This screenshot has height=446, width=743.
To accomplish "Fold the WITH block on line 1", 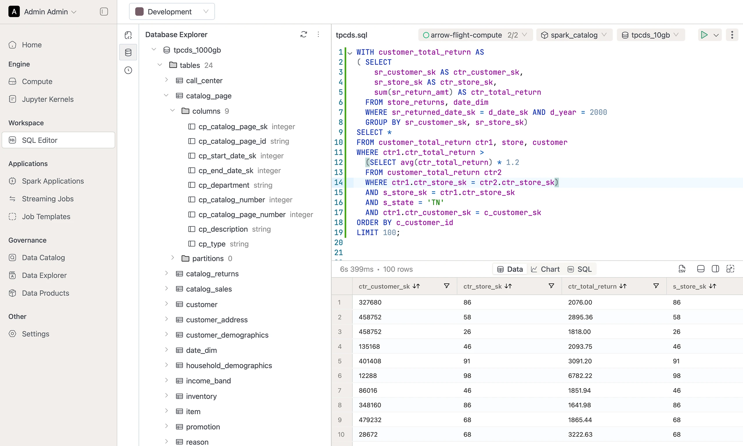I will (350, 53).
